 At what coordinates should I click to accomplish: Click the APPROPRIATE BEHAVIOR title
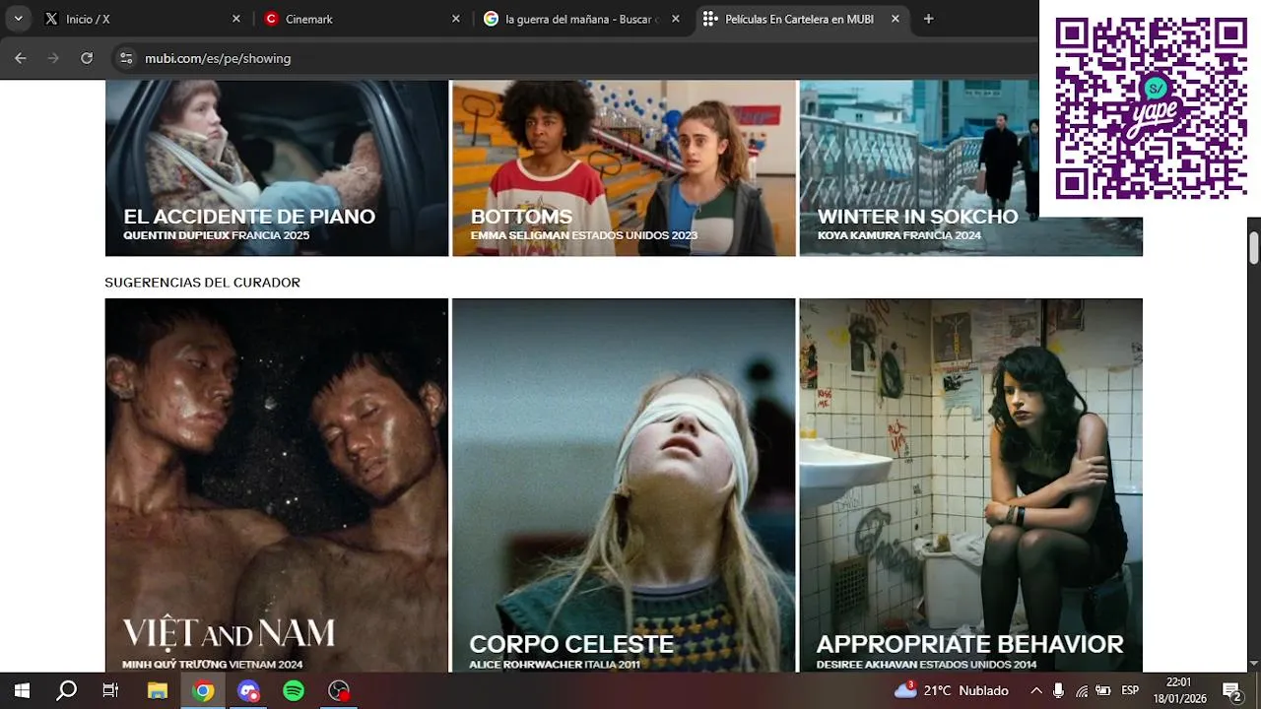point(969,644)
